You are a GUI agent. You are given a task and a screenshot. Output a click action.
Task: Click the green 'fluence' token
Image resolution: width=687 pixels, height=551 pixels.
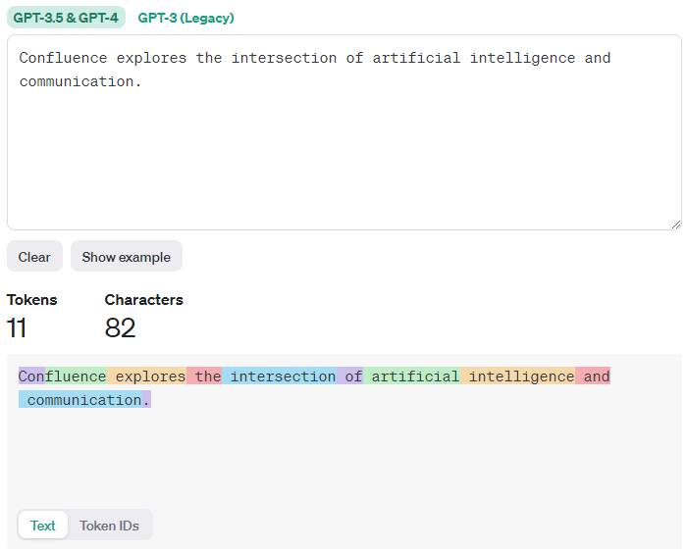(76, 376)
